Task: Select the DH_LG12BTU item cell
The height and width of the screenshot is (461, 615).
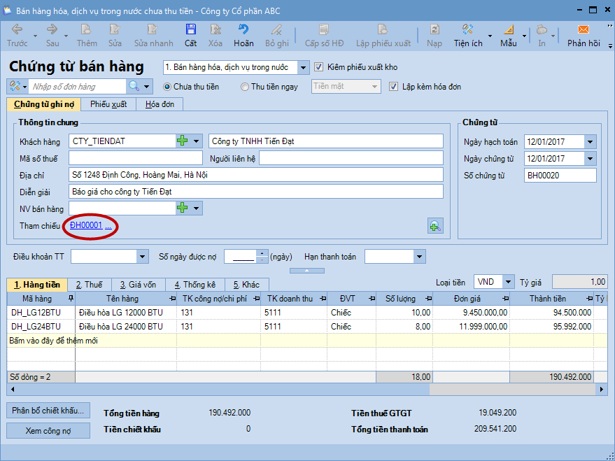Action: click(x=41, y=313)
